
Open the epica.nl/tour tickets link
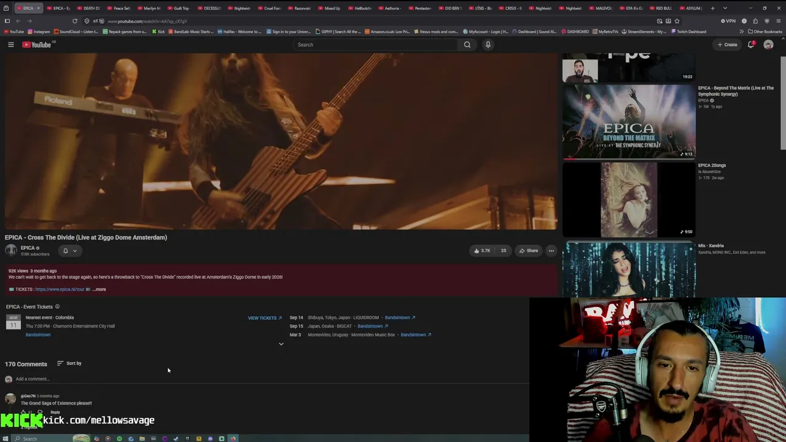pyautogui.click(x=60, y=289)
